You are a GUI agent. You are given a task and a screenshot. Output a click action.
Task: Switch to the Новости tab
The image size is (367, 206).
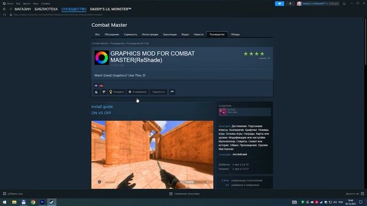(198, 34)
